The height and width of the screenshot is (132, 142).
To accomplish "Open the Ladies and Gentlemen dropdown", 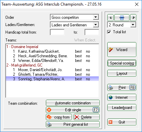I will [95, 25].
